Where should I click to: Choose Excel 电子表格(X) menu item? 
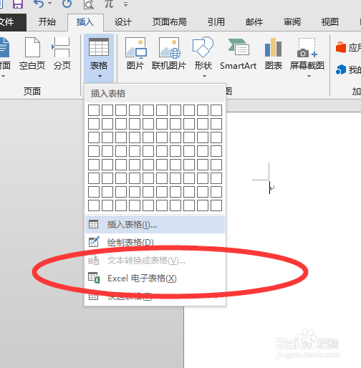(155, 279)
